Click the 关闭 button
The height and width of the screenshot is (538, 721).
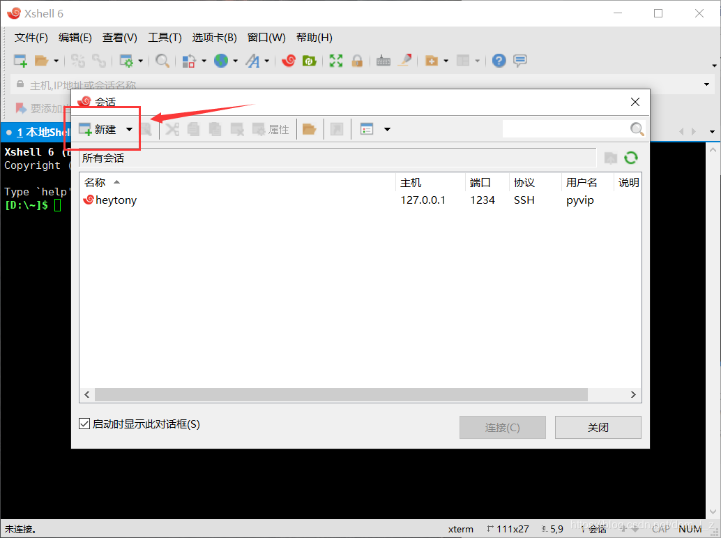pos(598,428)
